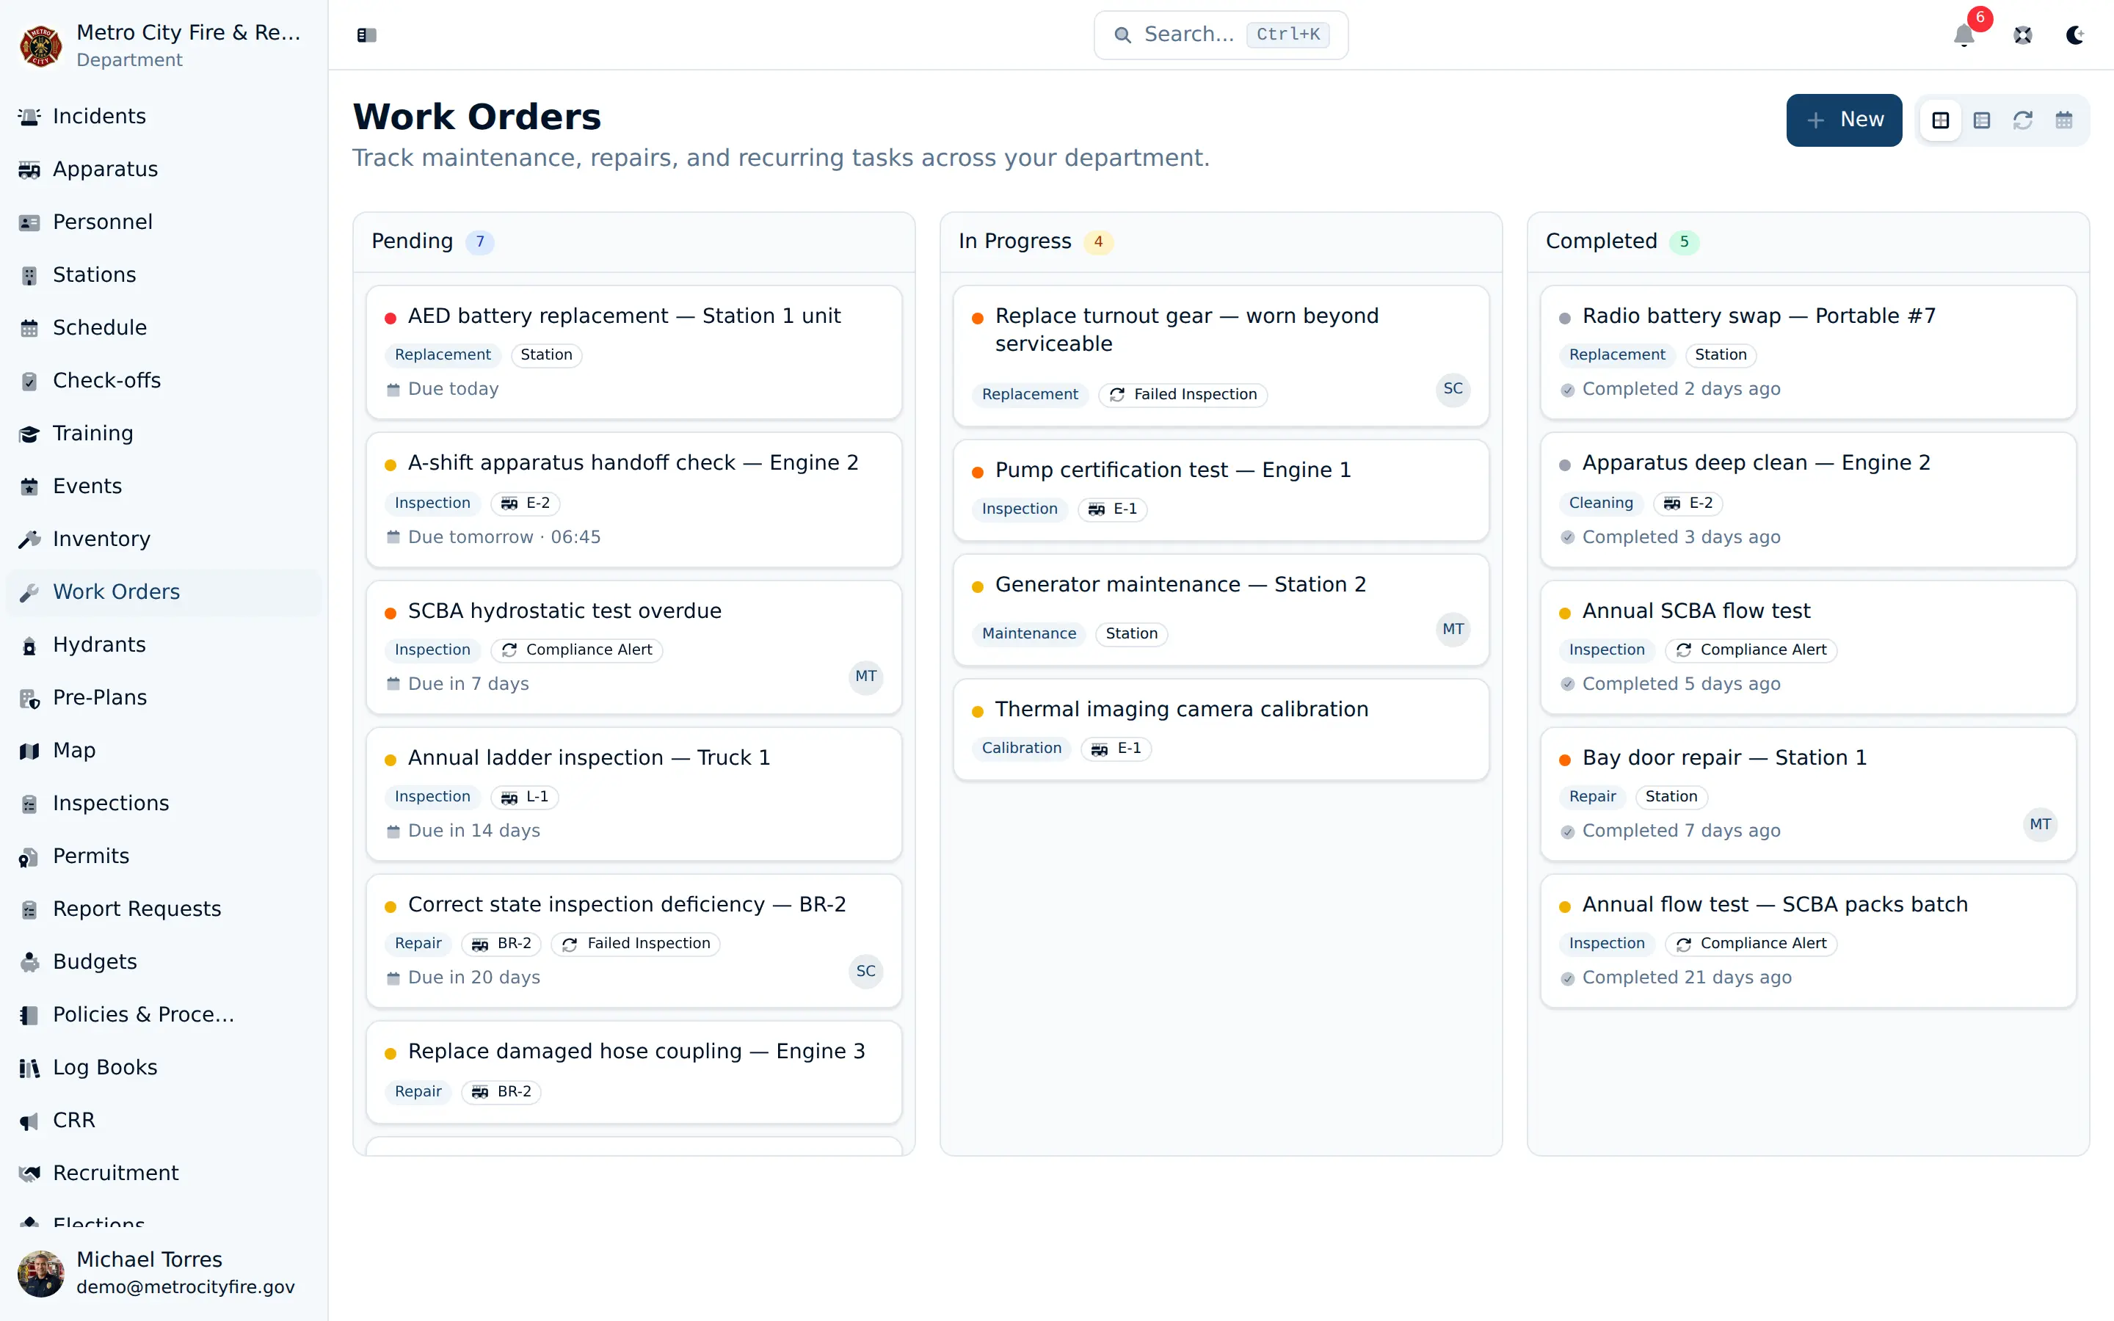
Task: Click the Budgets piggy bank icon
Action: (x=29, y=963)
